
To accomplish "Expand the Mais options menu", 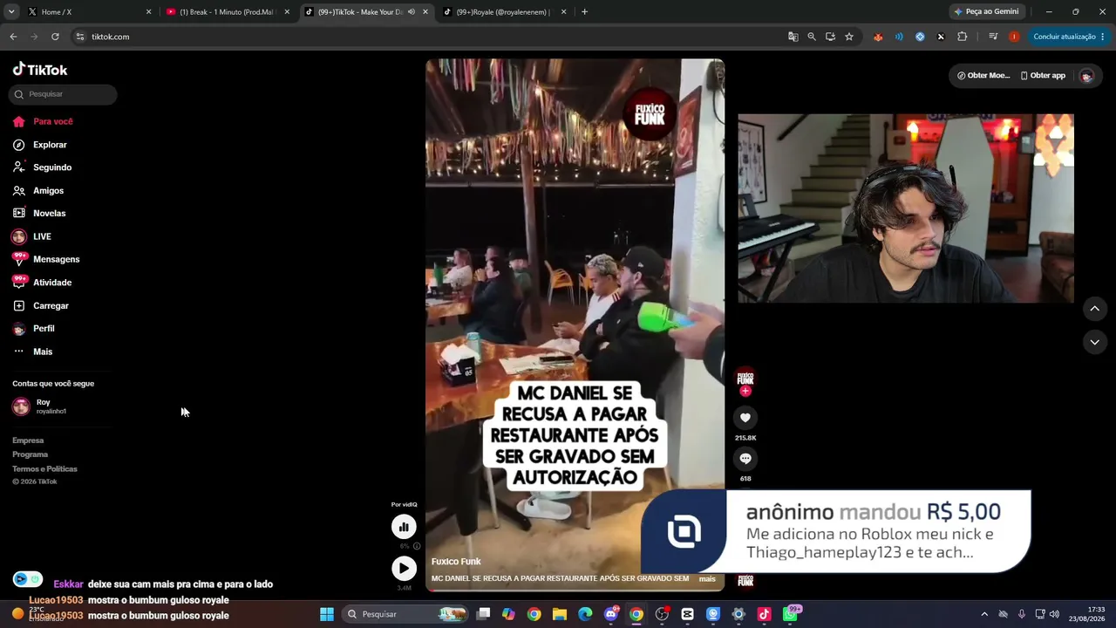I will tap(32, 352).
